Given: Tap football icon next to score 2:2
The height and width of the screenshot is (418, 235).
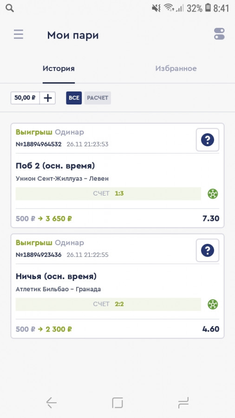Looking at the screenshot, I should pos(213,304).
